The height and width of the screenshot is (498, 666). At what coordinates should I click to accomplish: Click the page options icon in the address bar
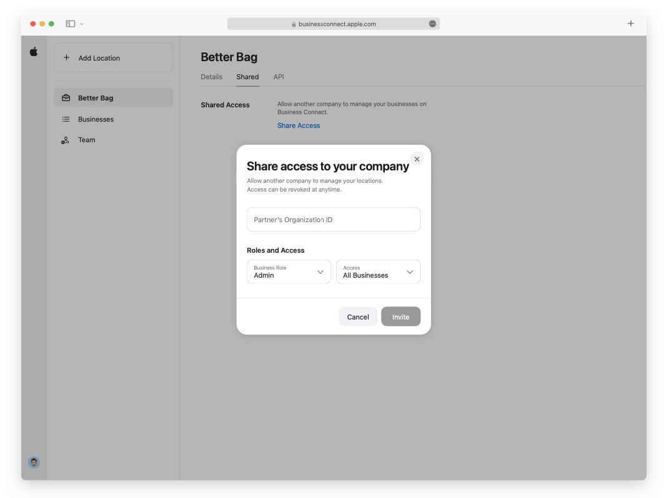[432, 24]
